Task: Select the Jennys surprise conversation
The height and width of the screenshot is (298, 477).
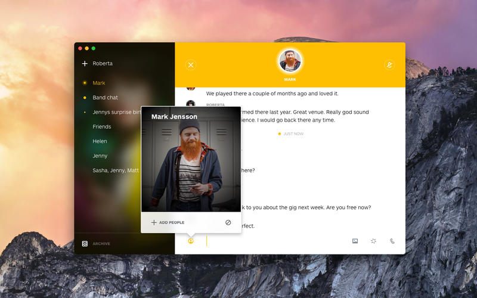Action: point(116,112)
